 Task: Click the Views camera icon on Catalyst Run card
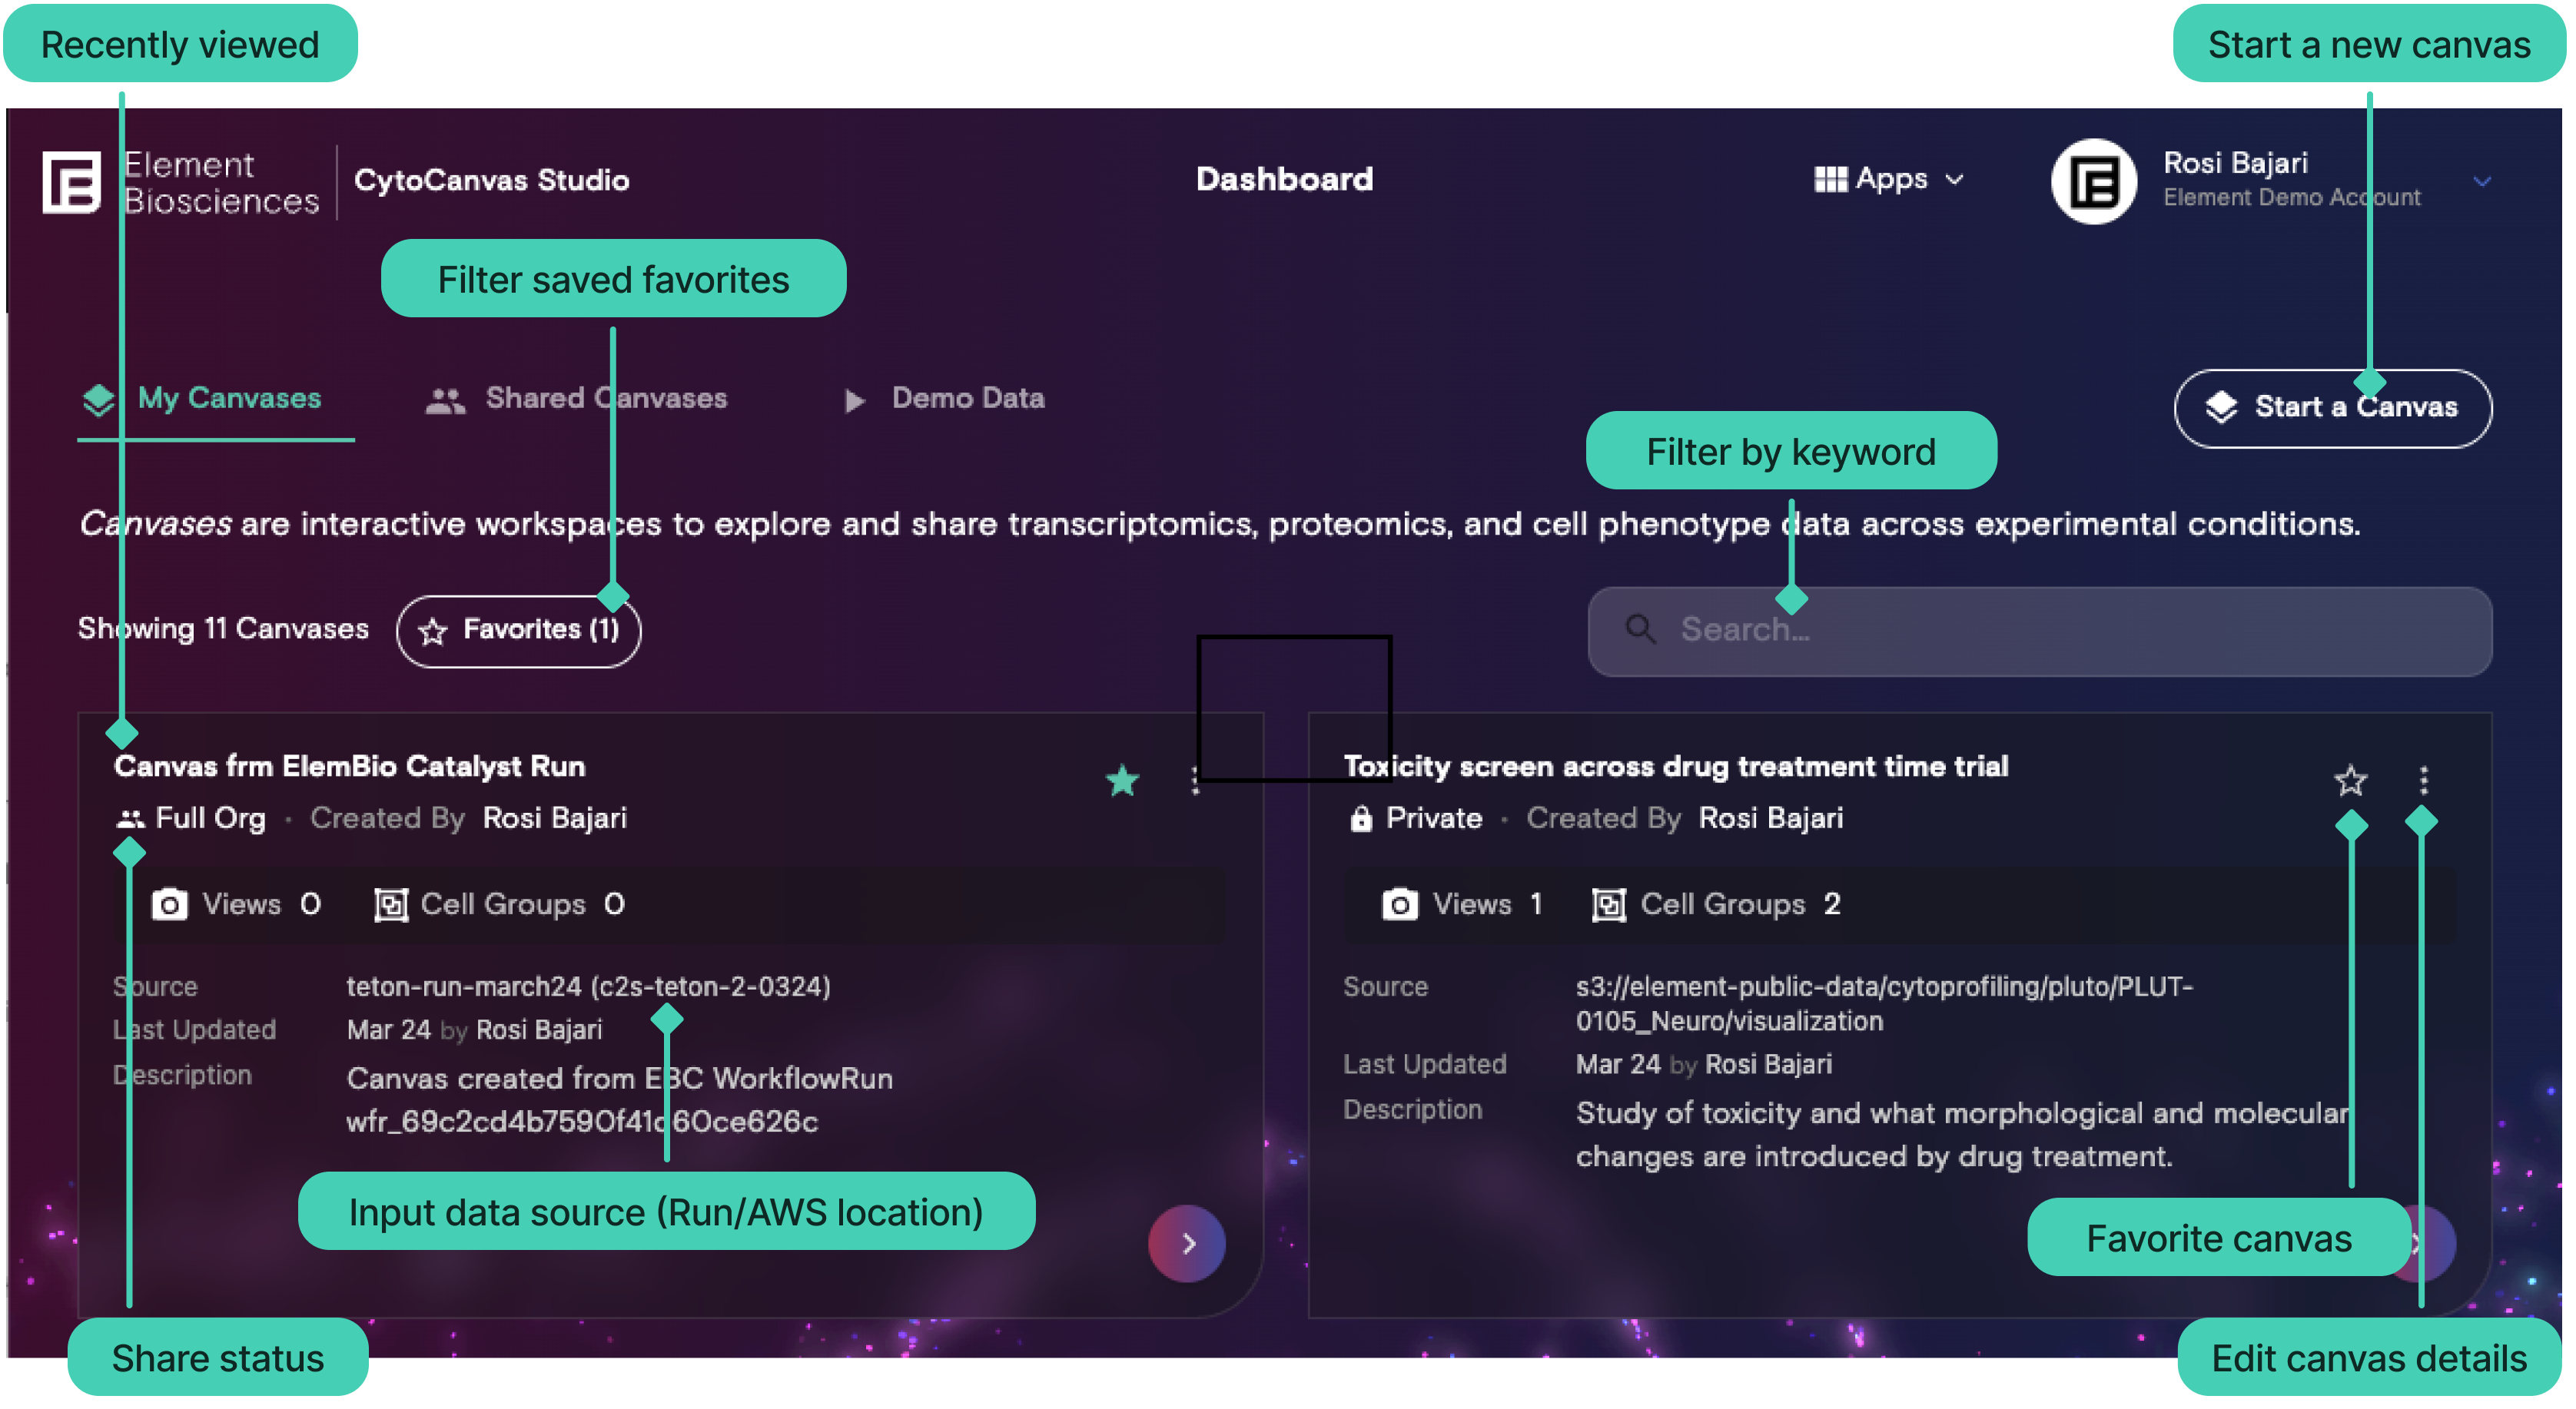coord(169,904)
